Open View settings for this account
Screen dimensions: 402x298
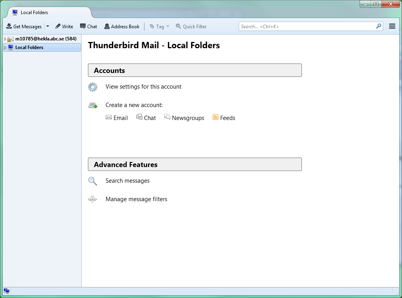click(x=143, y=87)
